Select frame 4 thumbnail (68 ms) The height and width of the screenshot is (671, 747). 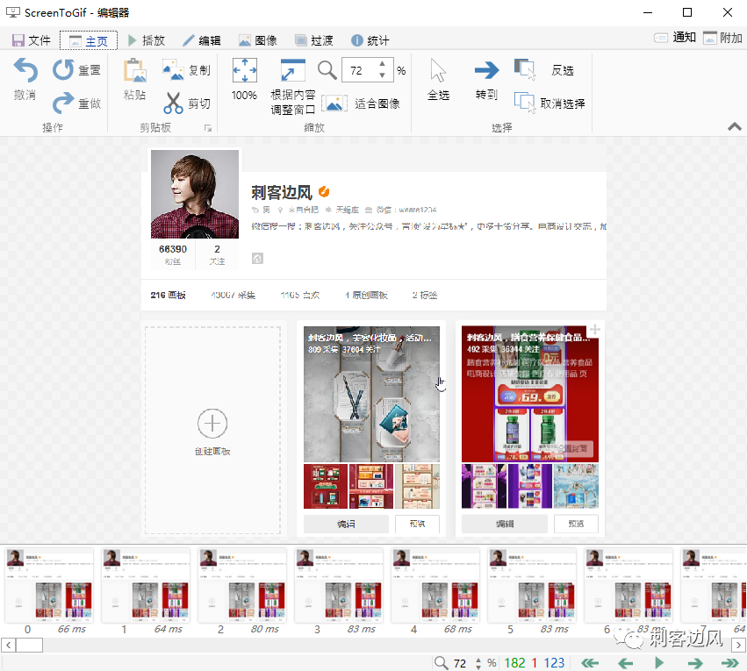[435, 585]
